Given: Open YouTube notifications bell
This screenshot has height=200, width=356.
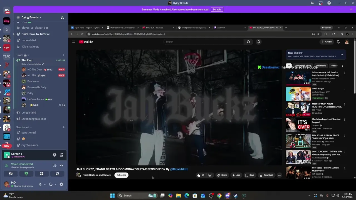Looking at the screenshot, I should click(x=338, y=42).
